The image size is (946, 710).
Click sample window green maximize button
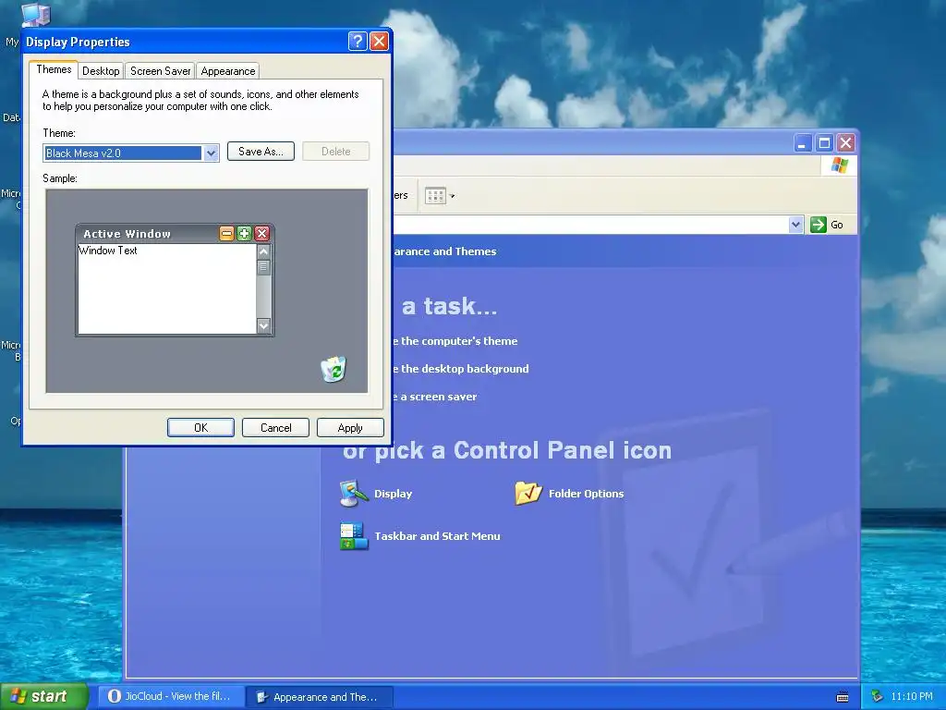coord(244,234)
